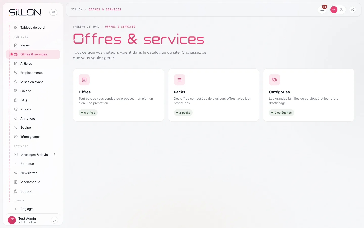The image size is (364, 228).
Task: Open Support section
Action: coord(33,191)
